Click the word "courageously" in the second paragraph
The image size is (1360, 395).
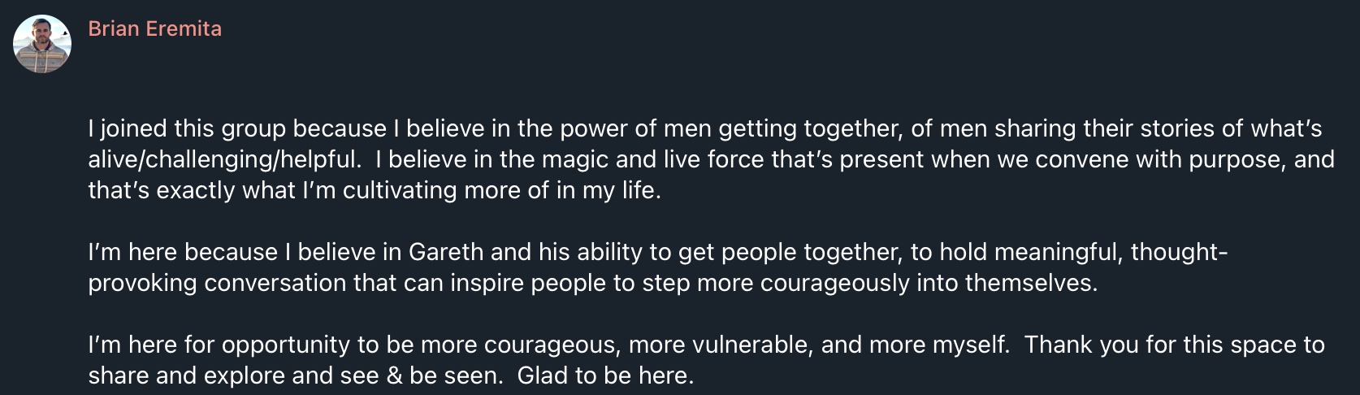pyautogui.click(x=834, y=284)
